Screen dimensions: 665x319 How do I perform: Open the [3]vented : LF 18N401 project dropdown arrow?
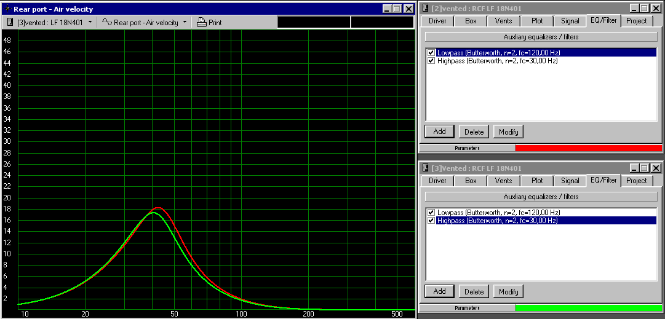click(90, 22)
